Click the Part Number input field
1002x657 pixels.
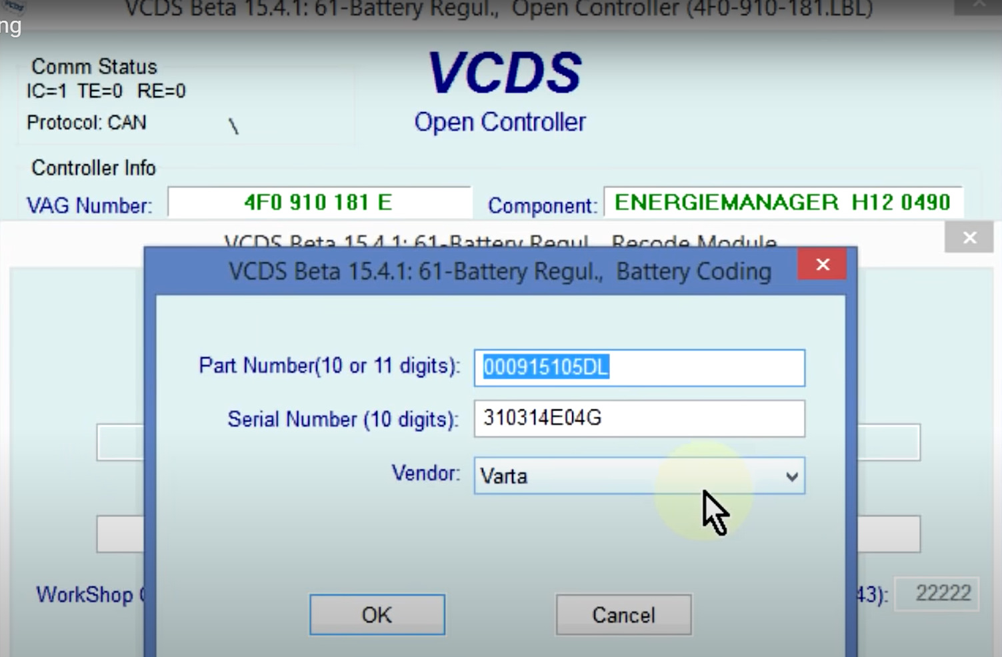pos(639,368)
